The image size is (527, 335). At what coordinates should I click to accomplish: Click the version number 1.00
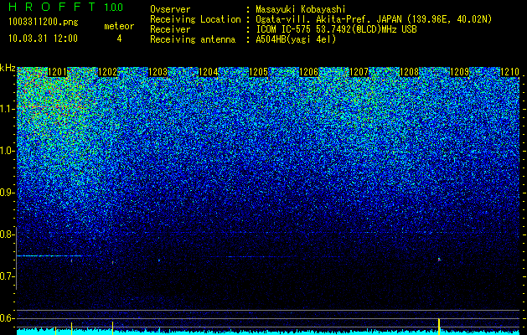click(113, 7)
